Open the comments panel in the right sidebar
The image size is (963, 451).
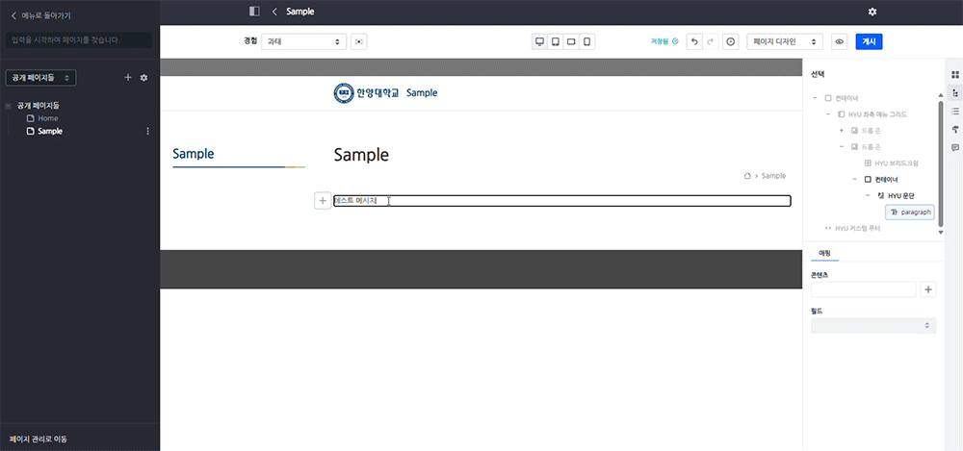pos(955,147)
